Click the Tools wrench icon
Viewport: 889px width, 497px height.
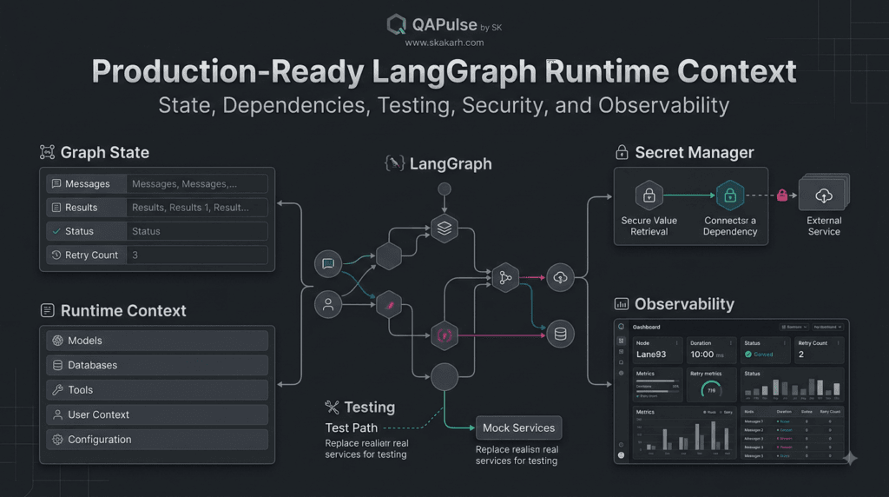[x=57, y=390]
